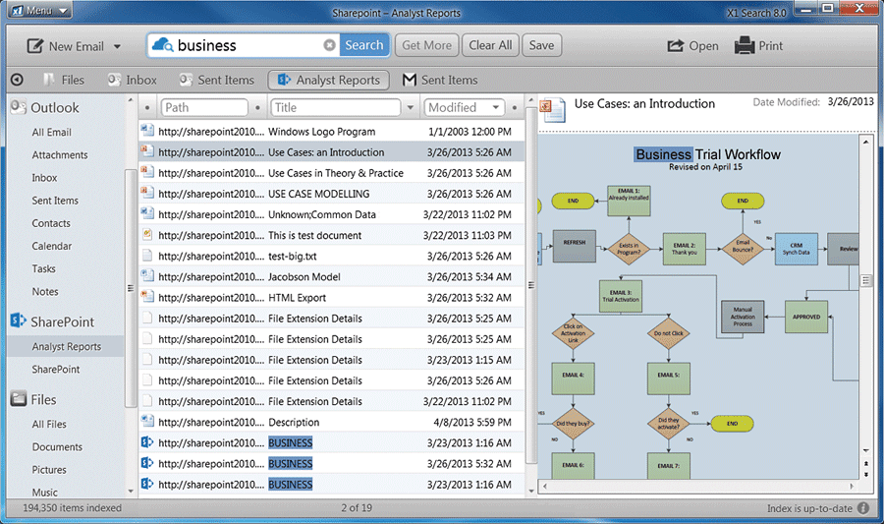Viewport: 884px width, 524px height.
Task: Open the New Email dropdown arrow
Action: coord(117,46)
